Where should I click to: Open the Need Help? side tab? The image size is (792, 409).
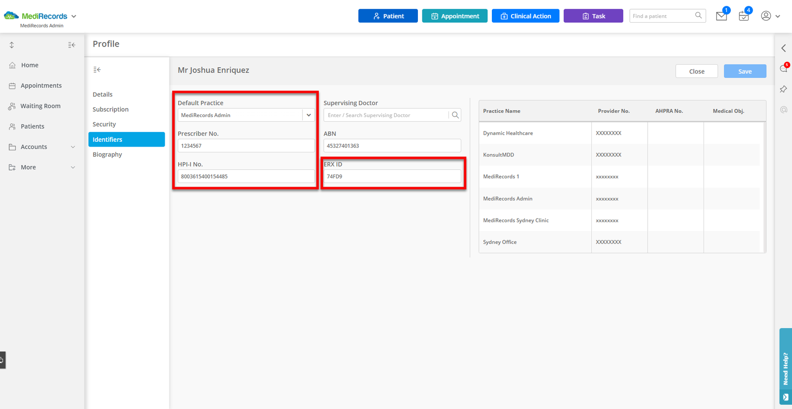pos(785,366)
